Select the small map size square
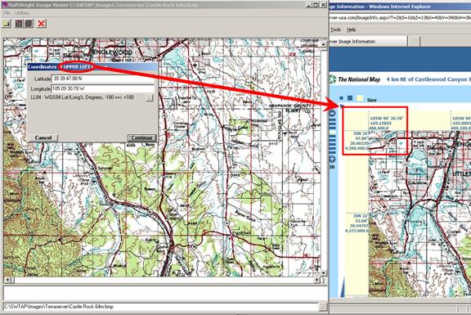Screen dimensions: 471x315 pos(341,98)
